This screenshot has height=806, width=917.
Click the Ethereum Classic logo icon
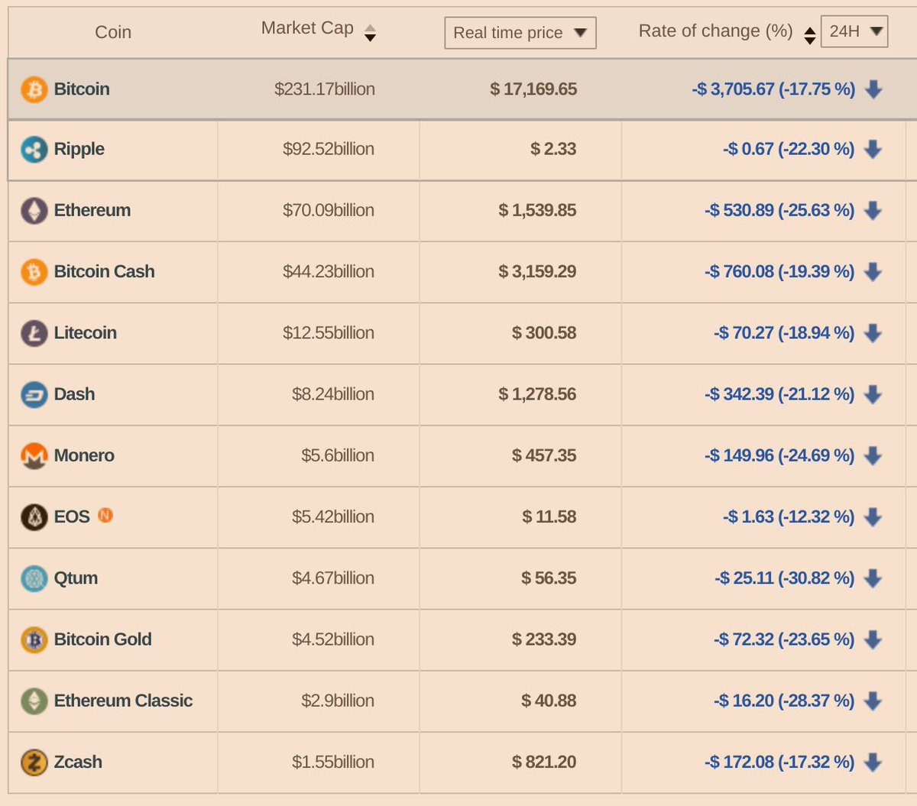coord(34,701)
